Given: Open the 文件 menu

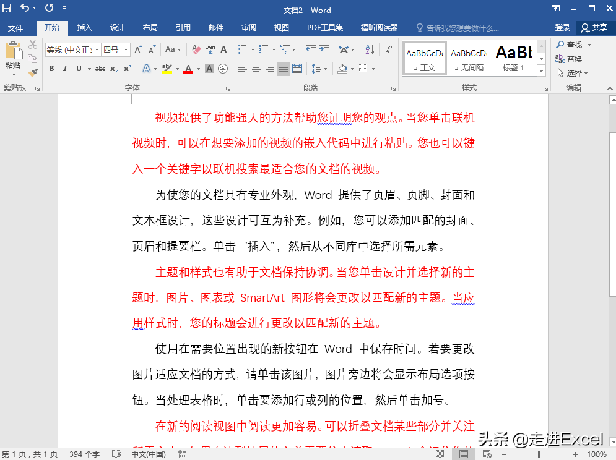Looking at the screenshot, I should pyautogui.click(x=15, y=28).
